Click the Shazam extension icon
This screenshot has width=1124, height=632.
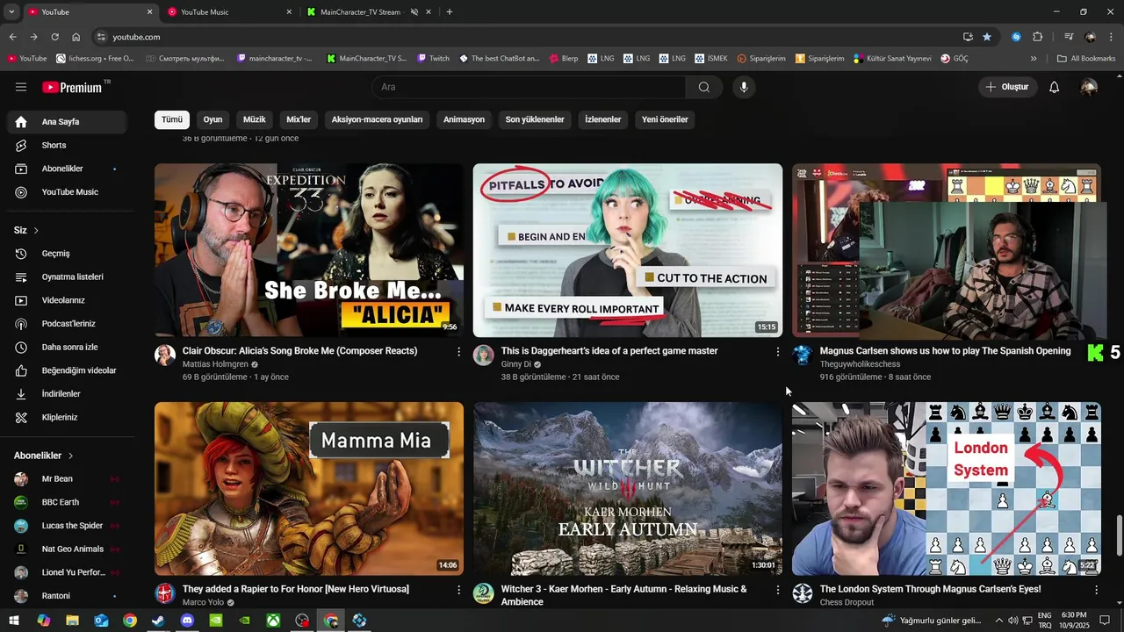click(x=1016, y=37)
